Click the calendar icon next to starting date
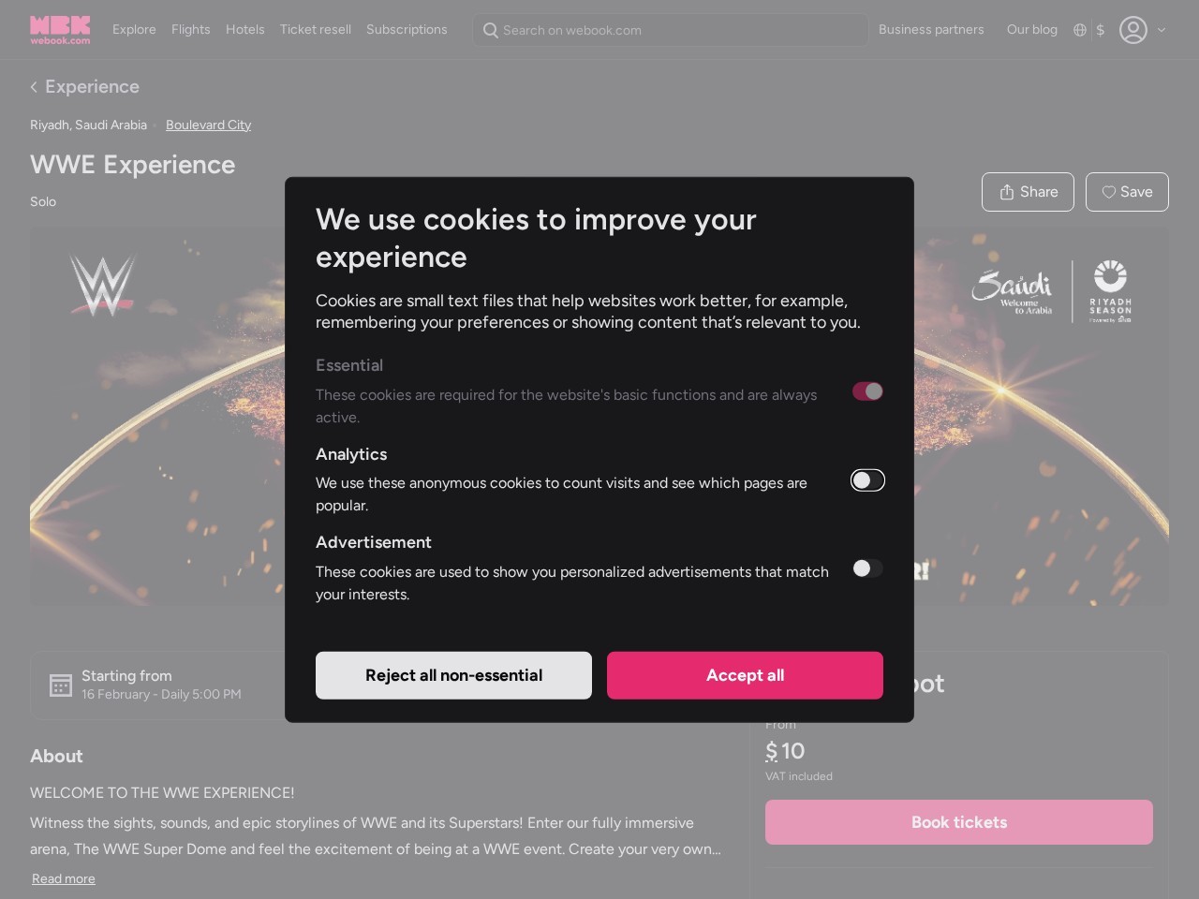 [61, 685]
